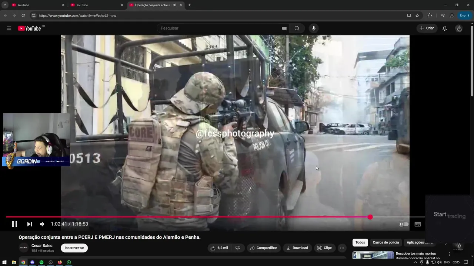Screen dimensions: 474x266
Task: Click the URL address bar
Action: [x=218, y=16]
